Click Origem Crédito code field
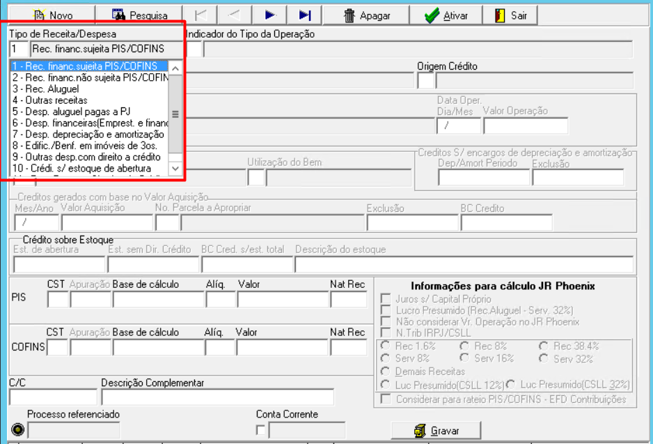The height and width of the screenshot is (444, 653). [x=425, y=80]
